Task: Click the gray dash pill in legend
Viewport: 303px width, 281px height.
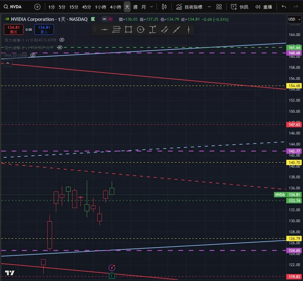Action: (105, 19)
